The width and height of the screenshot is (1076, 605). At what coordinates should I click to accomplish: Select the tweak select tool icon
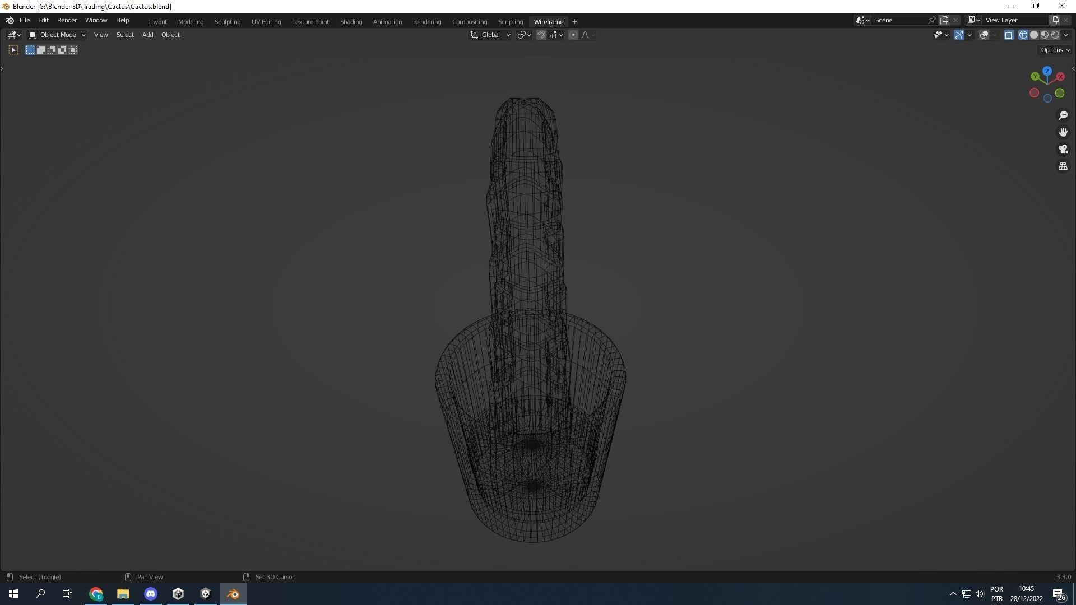(x=13, y=50)
